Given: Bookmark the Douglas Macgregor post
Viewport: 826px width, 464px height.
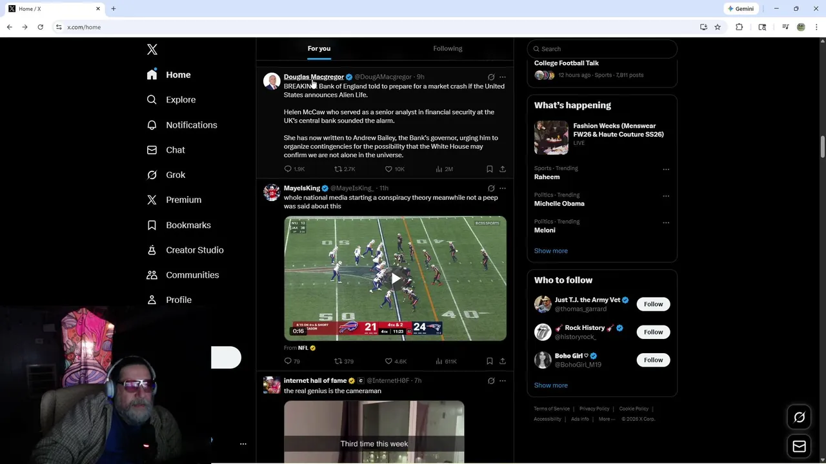Looking at the screenshot, I should [490, 169].
